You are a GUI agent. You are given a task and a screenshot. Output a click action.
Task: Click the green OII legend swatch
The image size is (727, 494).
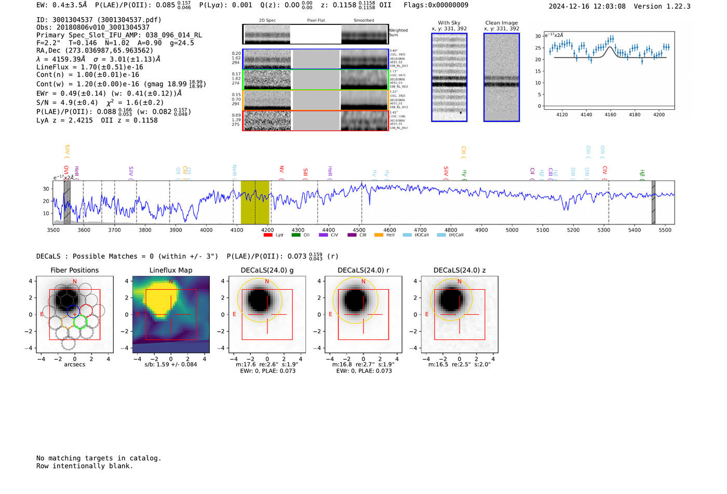click(295, 235)
